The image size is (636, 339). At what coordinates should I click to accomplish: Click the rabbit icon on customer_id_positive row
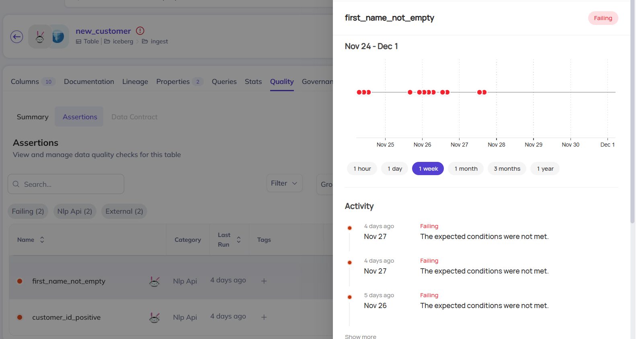tap(154, 317)
